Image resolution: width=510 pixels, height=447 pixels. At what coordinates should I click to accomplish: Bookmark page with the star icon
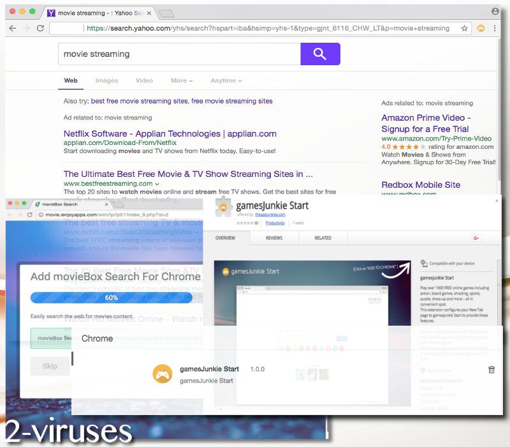[464, 28]
